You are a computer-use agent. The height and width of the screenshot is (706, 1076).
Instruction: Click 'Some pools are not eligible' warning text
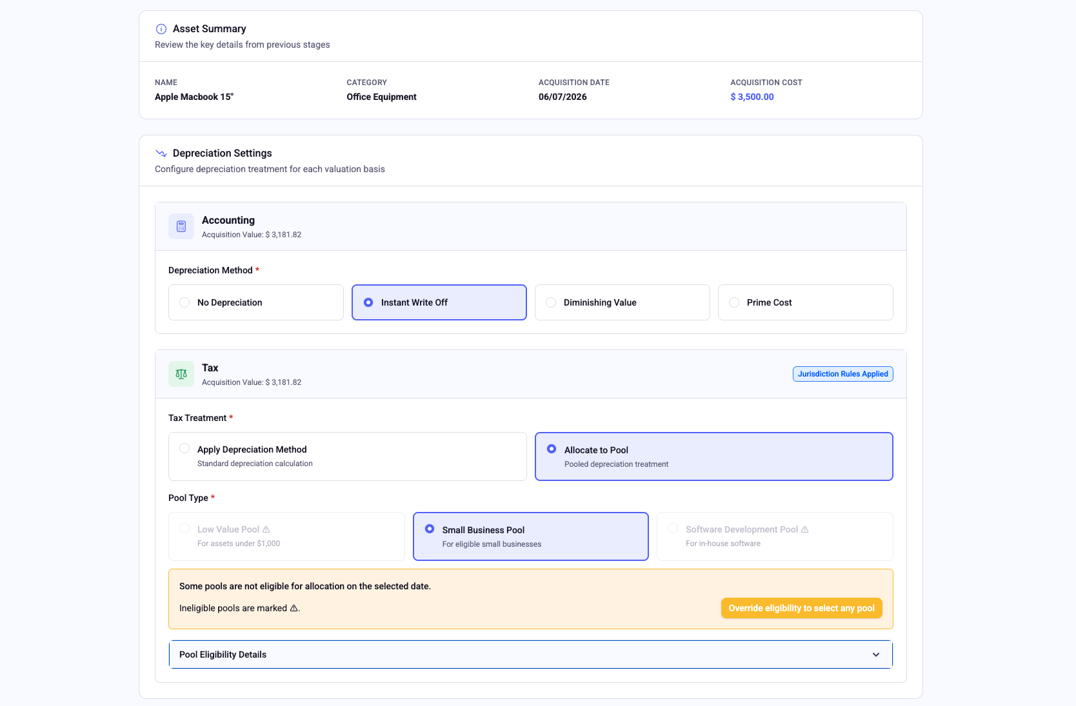coord(305,586)
